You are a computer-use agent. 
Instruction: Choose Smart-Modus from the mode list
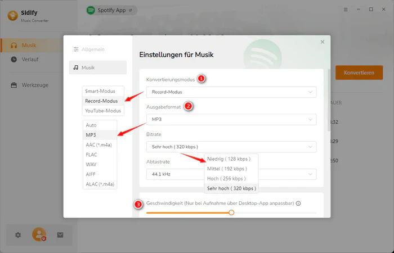click(103, 91)
